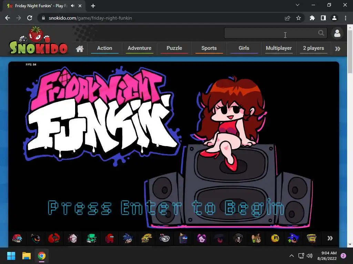This screenshot has width=353, height=264.
Task: Open Chrome three-dot menu
Action: 345,18
